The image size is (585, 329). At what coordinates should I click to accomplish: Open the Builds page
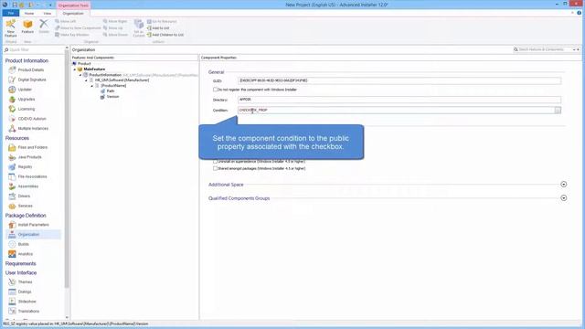point(24,244)
